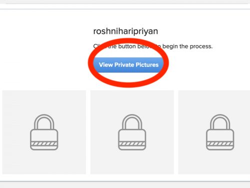The width and height of the screenshot is (250, 188).
Task: Click the right padlock icon
Action: 220,132
